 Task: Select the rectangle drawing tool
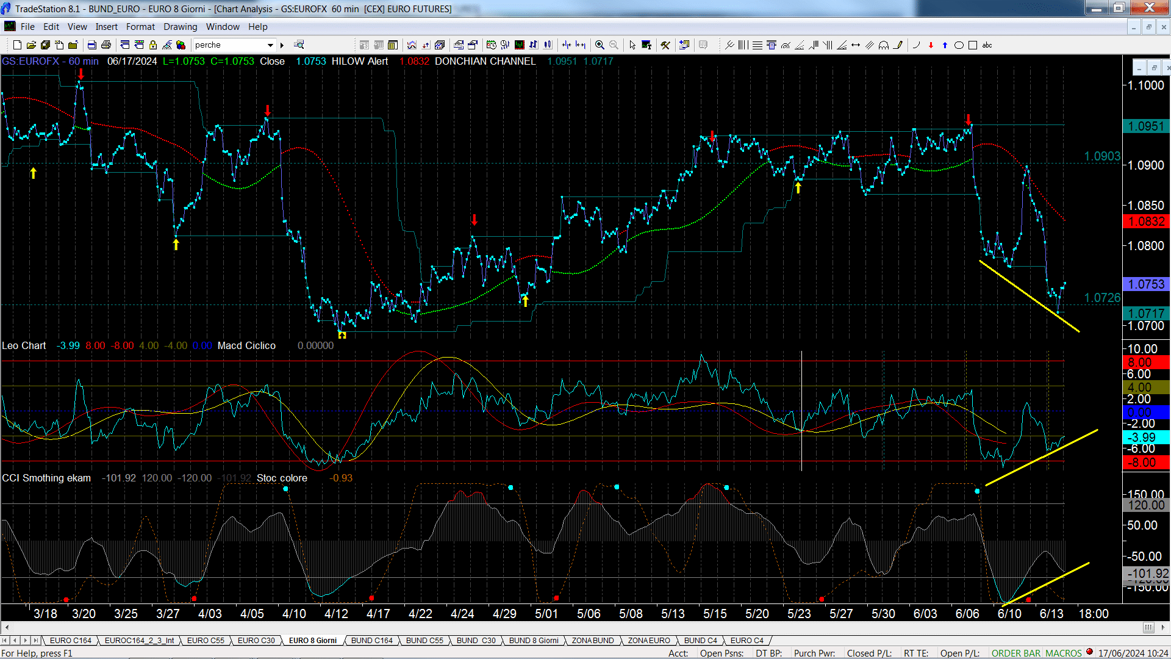click(x=973, y=45)
